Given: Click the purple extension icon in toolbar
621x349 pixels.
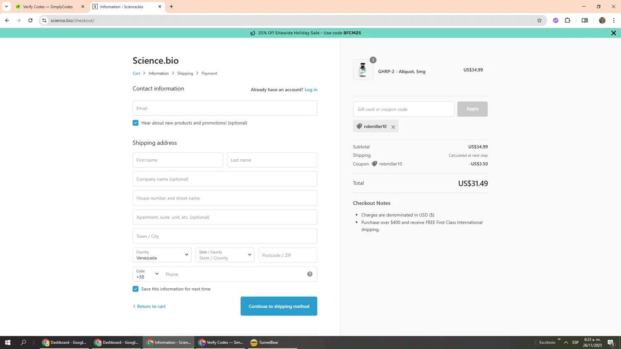Looking at the screenshot, I should point(556,20).
